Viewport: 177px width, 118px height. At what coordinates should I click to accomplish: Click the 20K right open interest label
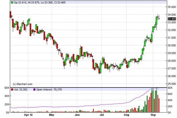tap(170, 106)
